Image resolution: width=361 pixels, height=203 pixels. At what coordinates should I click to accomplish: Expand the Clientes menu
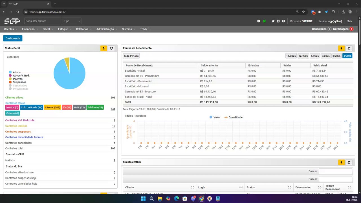tap(11, 29)
